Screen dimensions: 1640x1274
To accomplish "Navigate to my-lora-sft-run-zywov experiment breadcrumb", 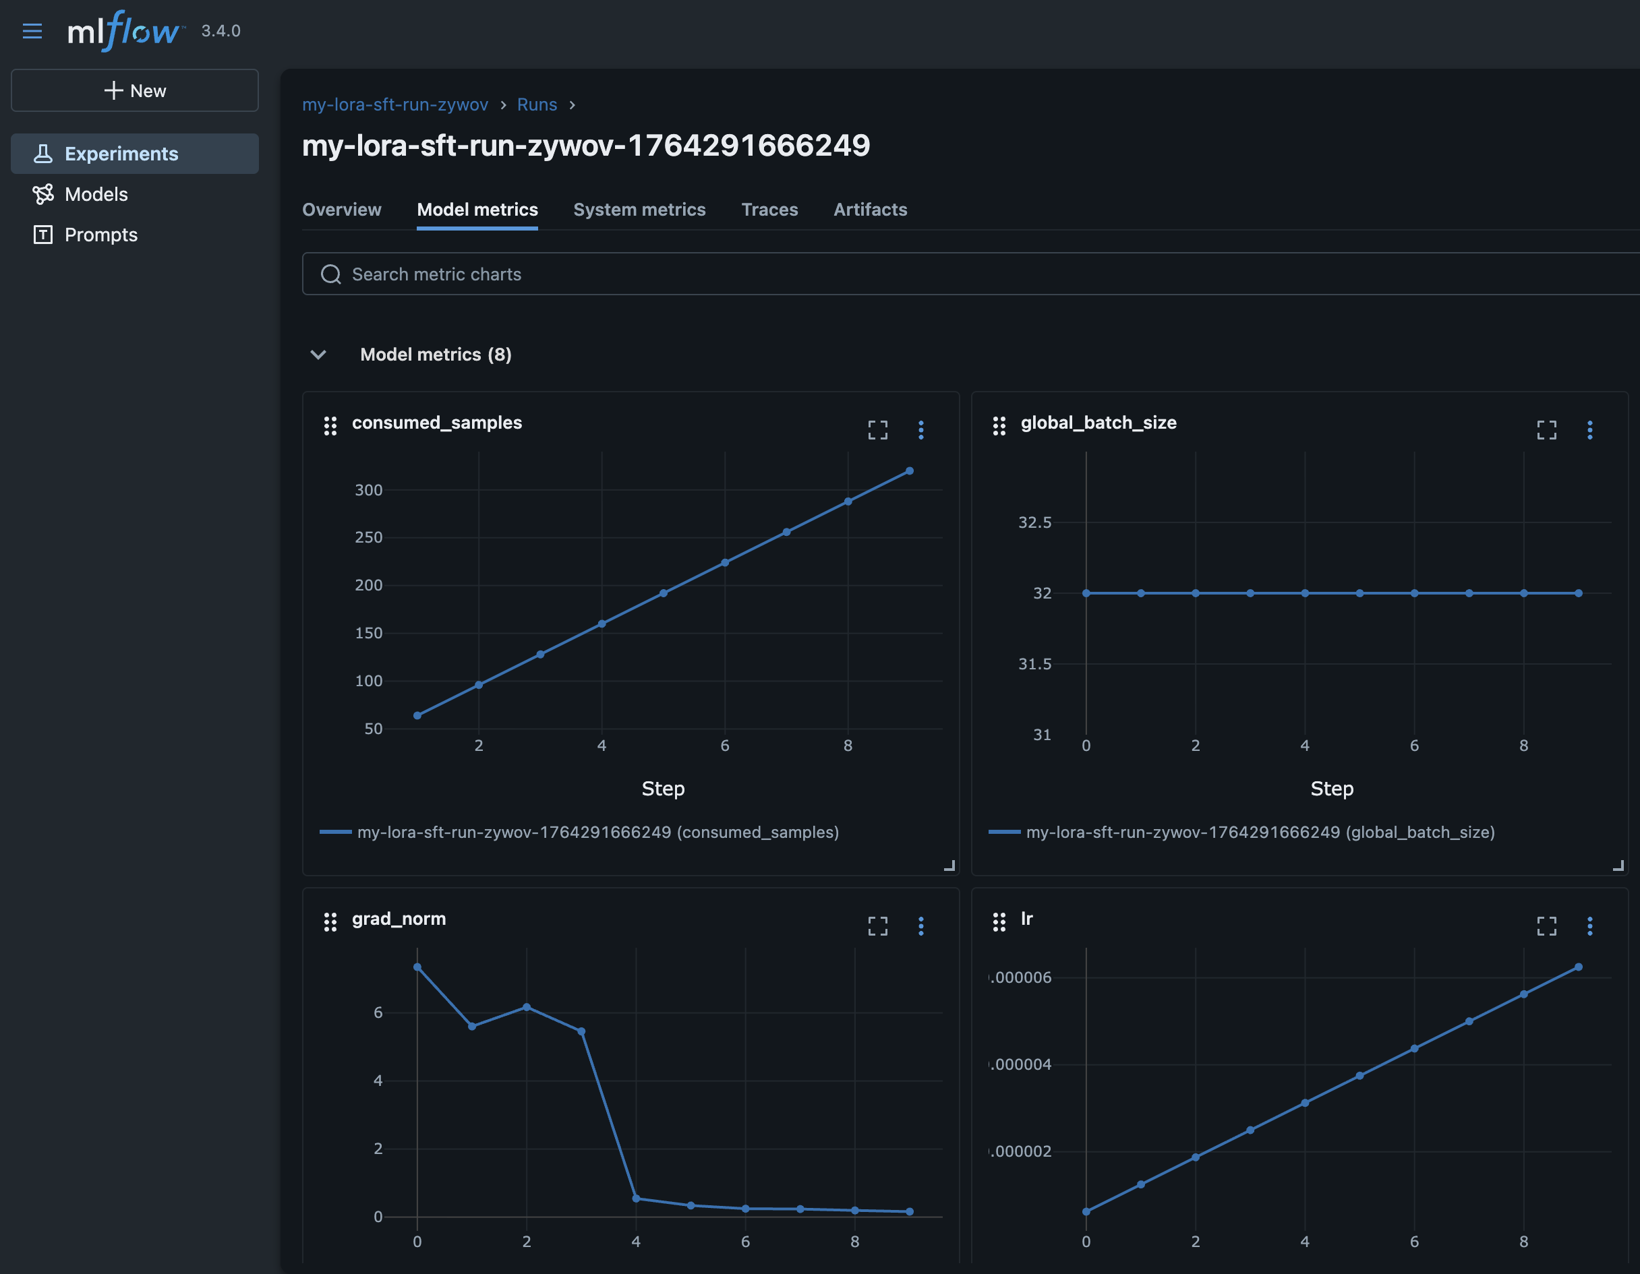I will coord(396,104).
